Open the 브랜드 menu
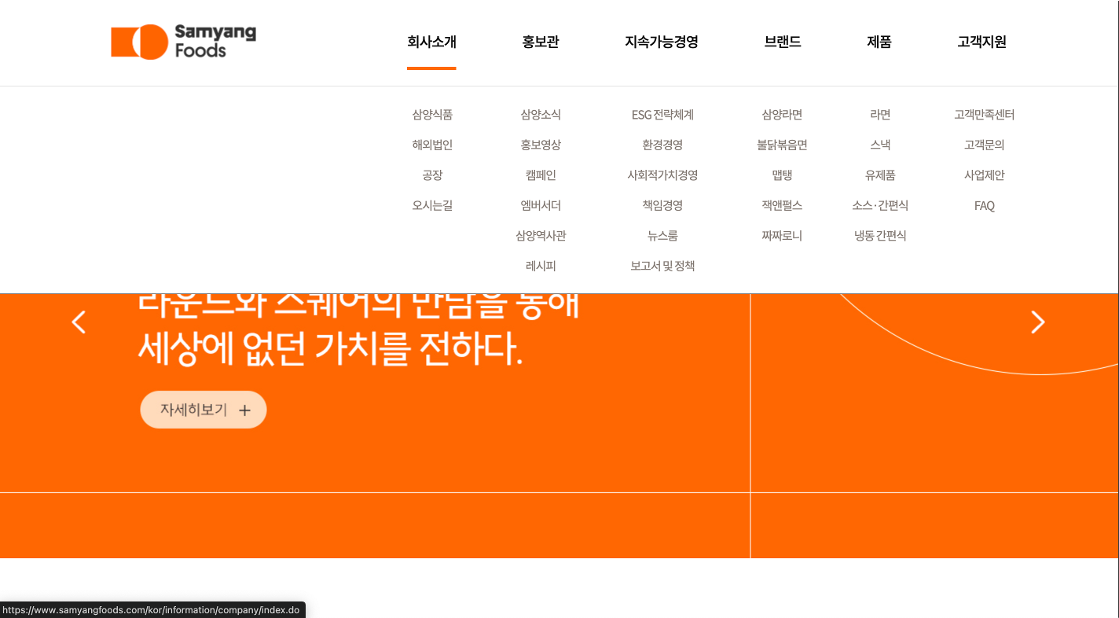 [783, 42]
